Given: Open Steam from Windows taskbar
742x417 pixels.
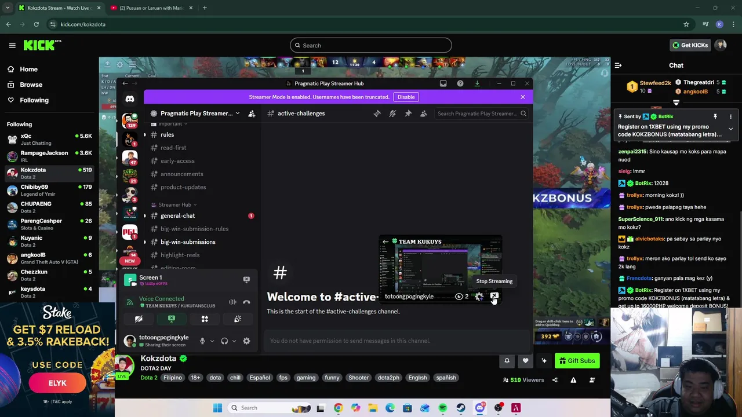Looking at the screenshot, I should coord(460,408).
